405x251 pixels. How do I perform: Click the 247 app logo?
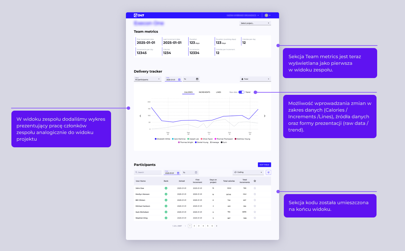(x=139, y=15)
